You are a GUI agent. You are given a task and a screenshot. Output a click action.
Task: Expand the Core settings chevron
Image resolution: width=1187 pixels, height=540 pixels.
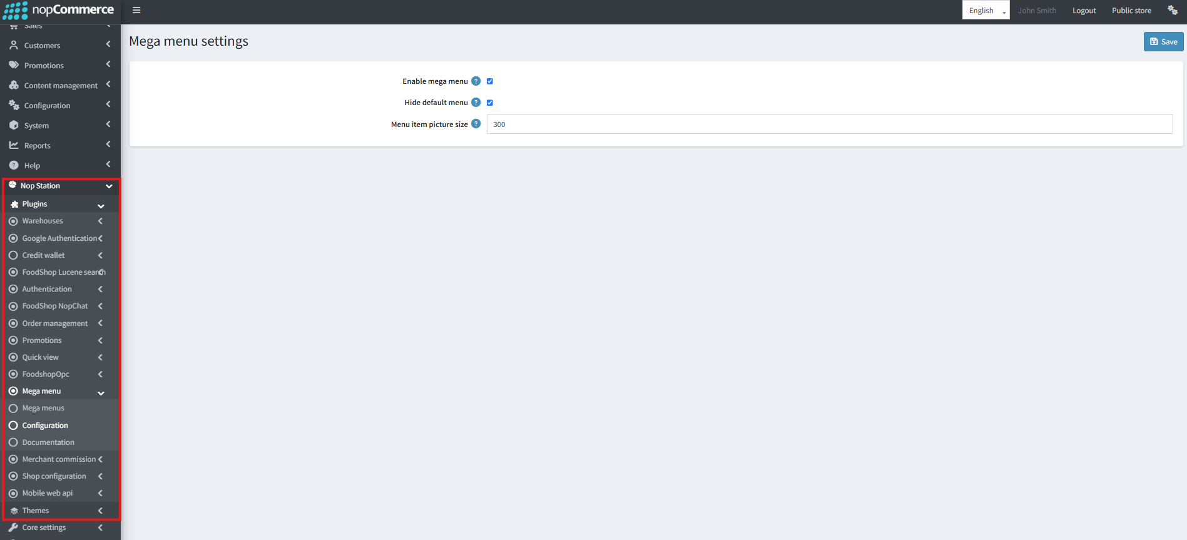(100, 527)
